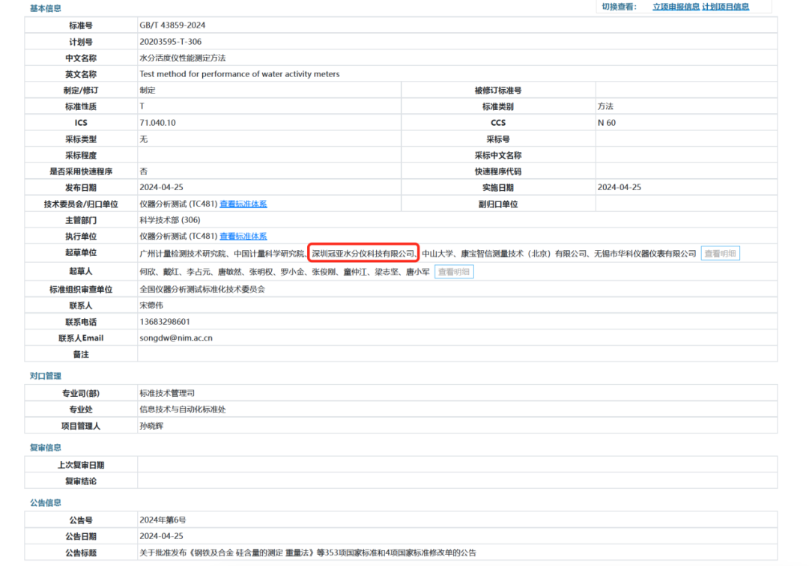
Task: Select the highlighted 深圳冠亚水分仪科技有限公司 text
Action: [x=365, y=252]
